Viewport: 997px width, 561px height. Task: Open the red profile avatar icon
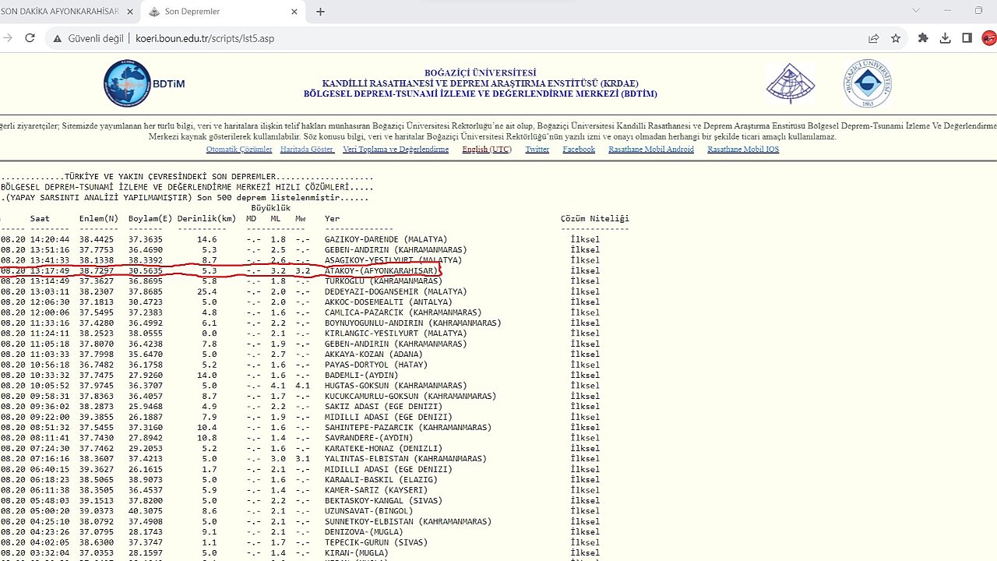pos(989,38)
